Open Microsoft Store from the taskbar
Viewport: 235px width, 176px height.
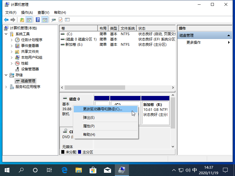(x=93, y=170)
